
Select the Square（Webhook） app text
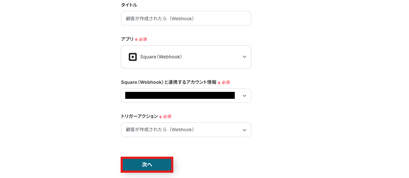click(161, 57)
